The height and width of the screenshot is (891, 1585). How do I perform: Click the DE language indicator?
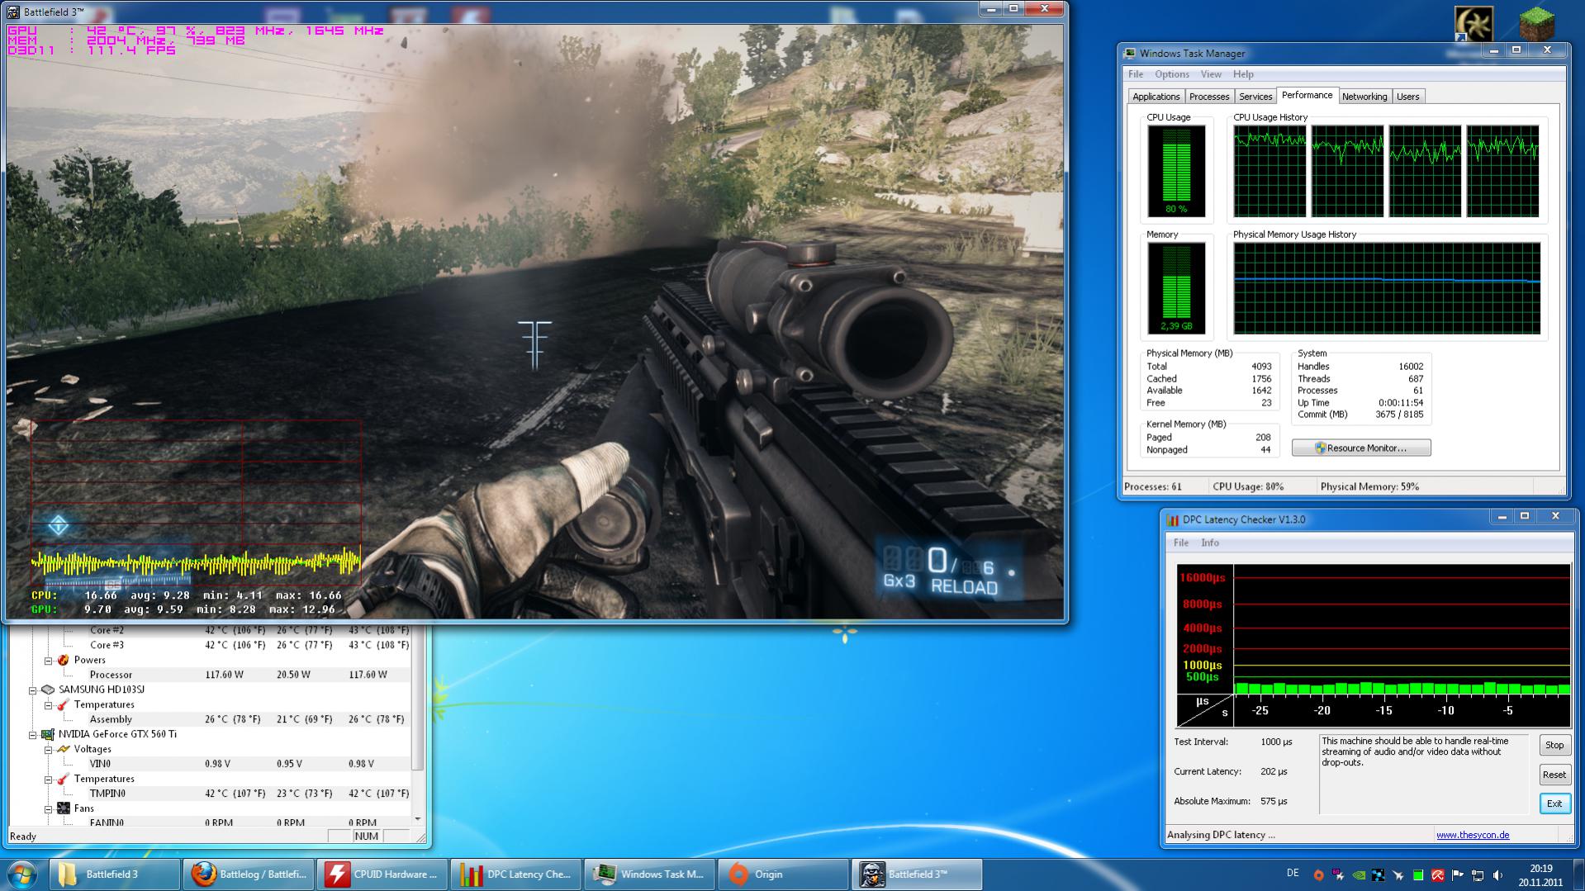click(x=1293, y=874)
